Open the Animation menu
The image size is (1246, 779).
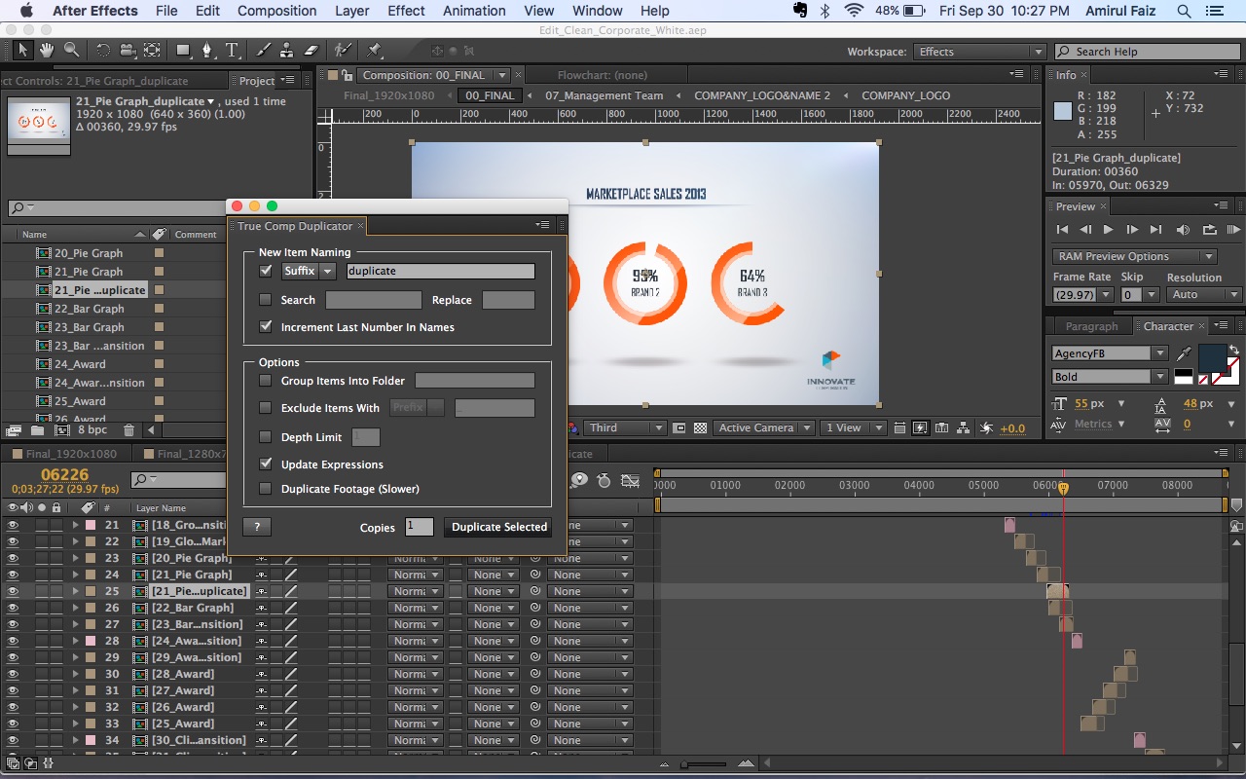475,11
